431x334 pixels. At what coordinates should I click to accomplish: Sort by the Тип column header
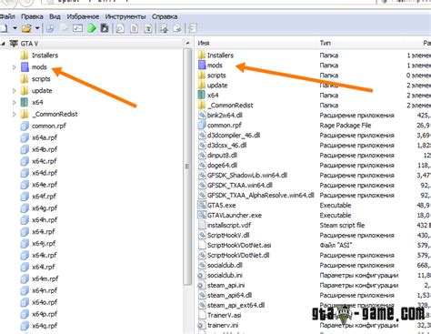(x=325, y=43)
